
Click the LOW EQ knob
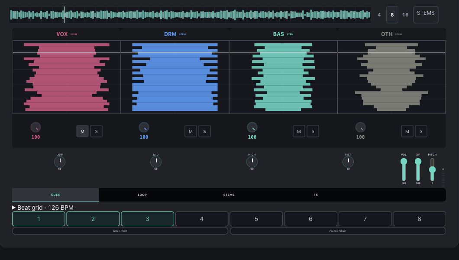point(60,162)
